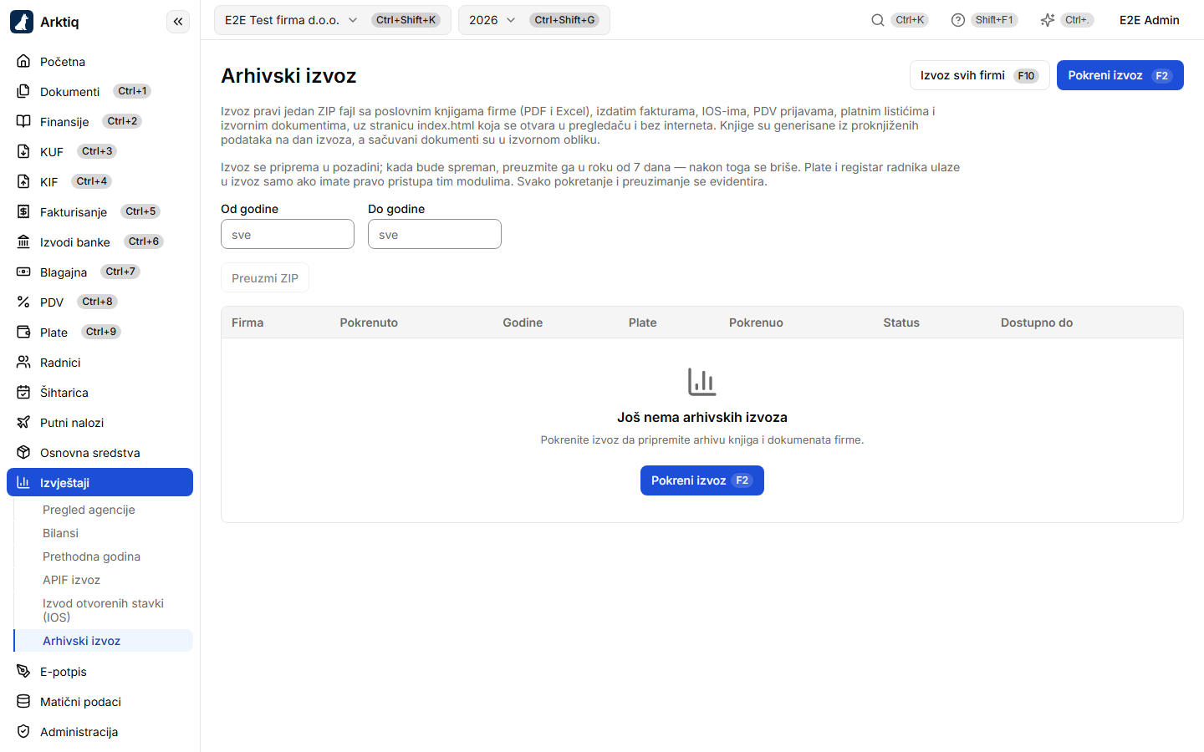Click the Status column header

click(x=901, y=323)
